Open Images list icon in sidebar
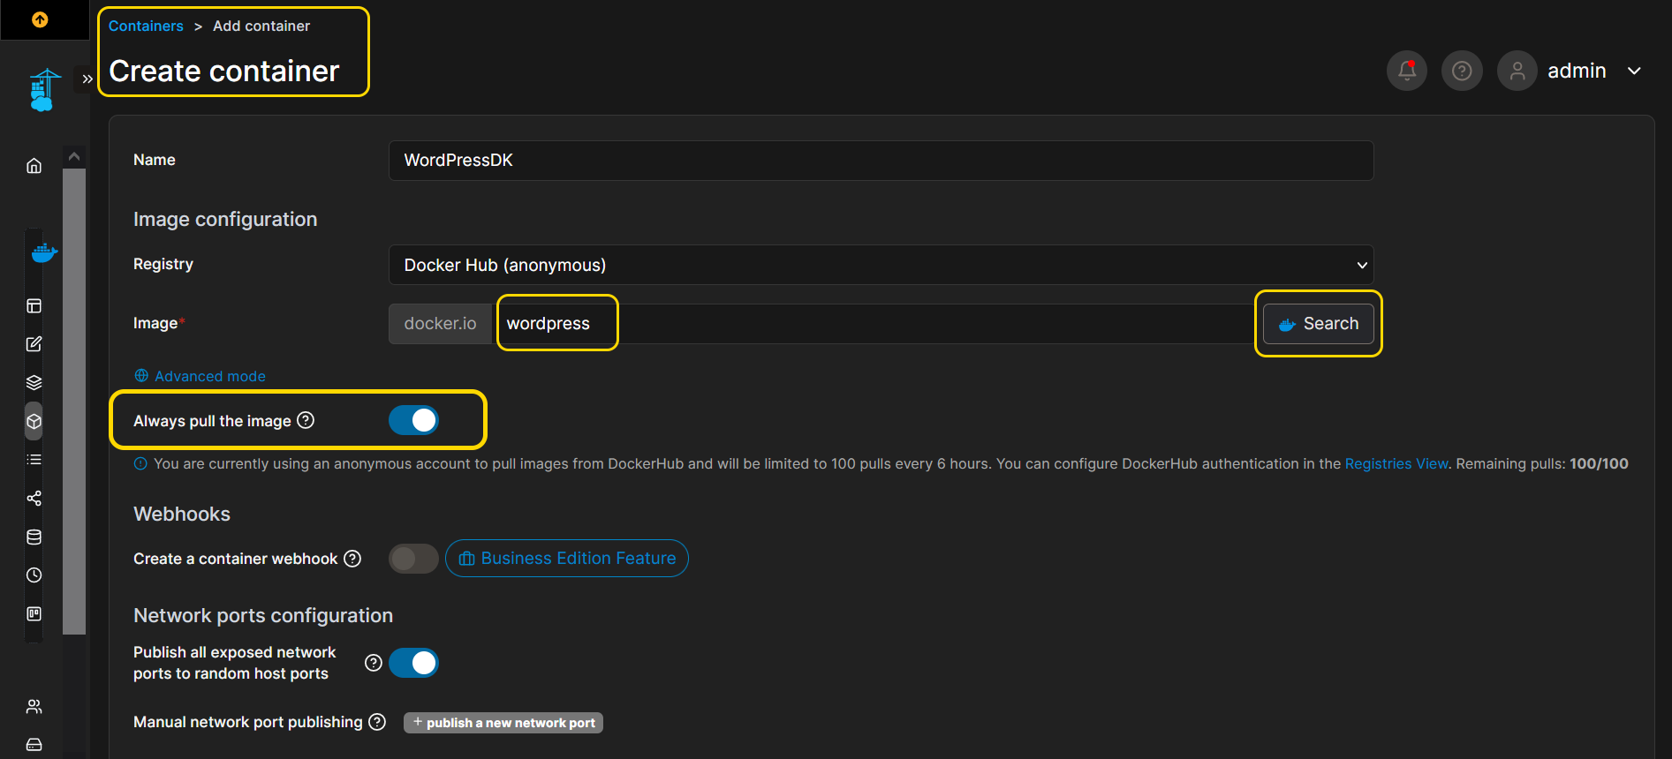The image size is (1672, 759). pos(34,460)
